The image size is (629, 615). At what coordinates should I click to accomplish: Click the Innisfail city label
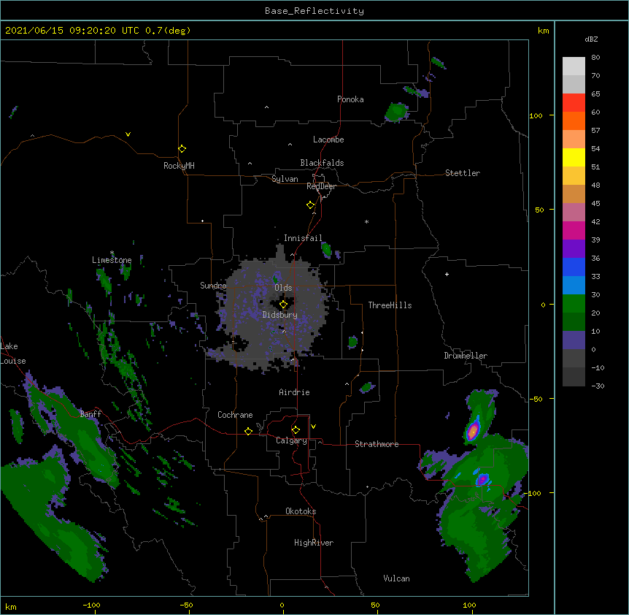303,238
